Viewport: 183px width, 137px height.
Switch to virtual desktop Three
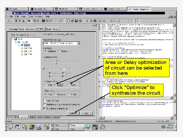[76, 125]
